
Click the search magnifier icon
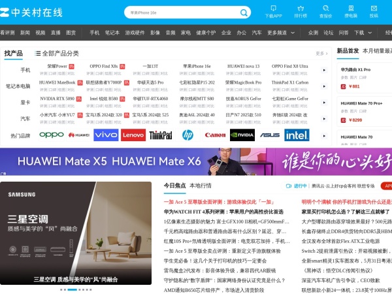(244, 12)
